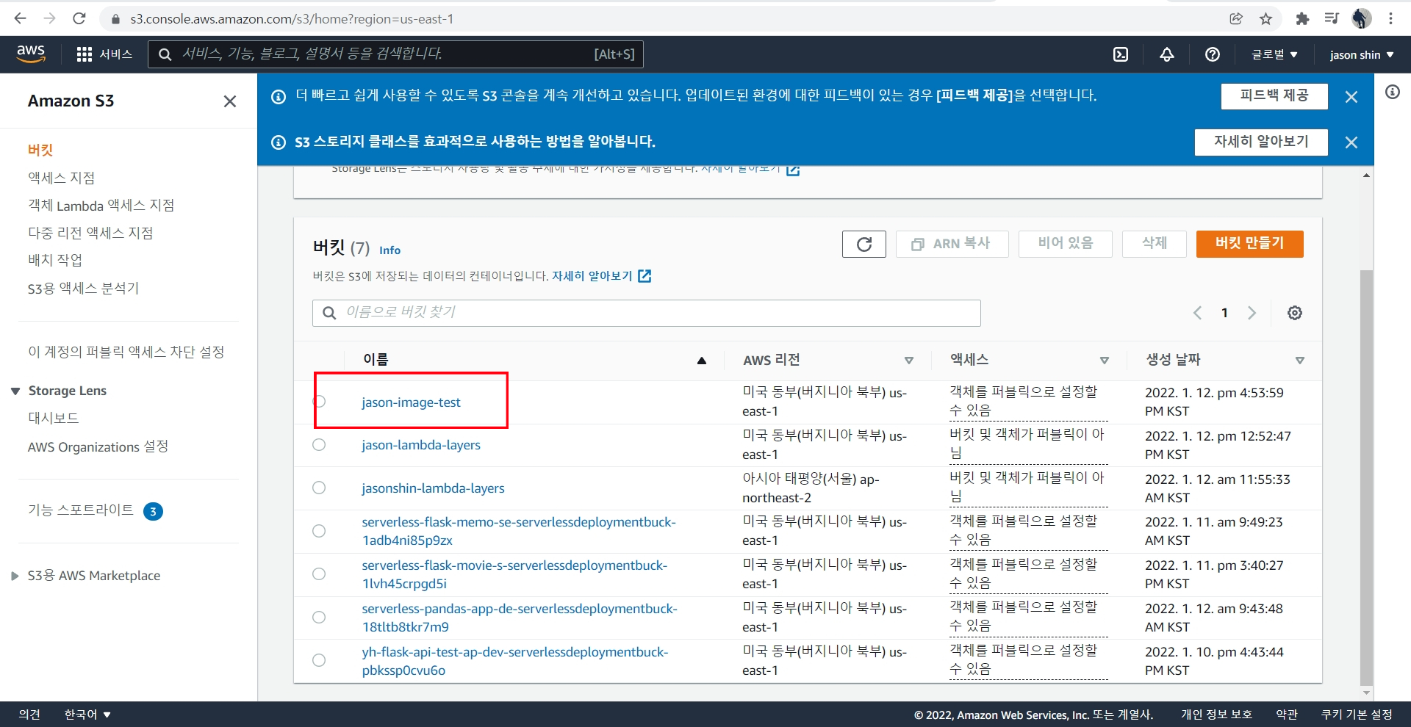Viewport: 1411px width, 727px height.
Task: Open the services grid menu
Action: coord(104,54)
